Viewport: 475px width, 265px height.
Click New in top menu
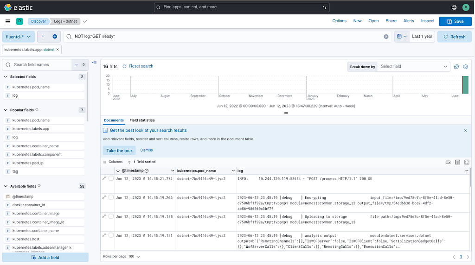(358, 21)
